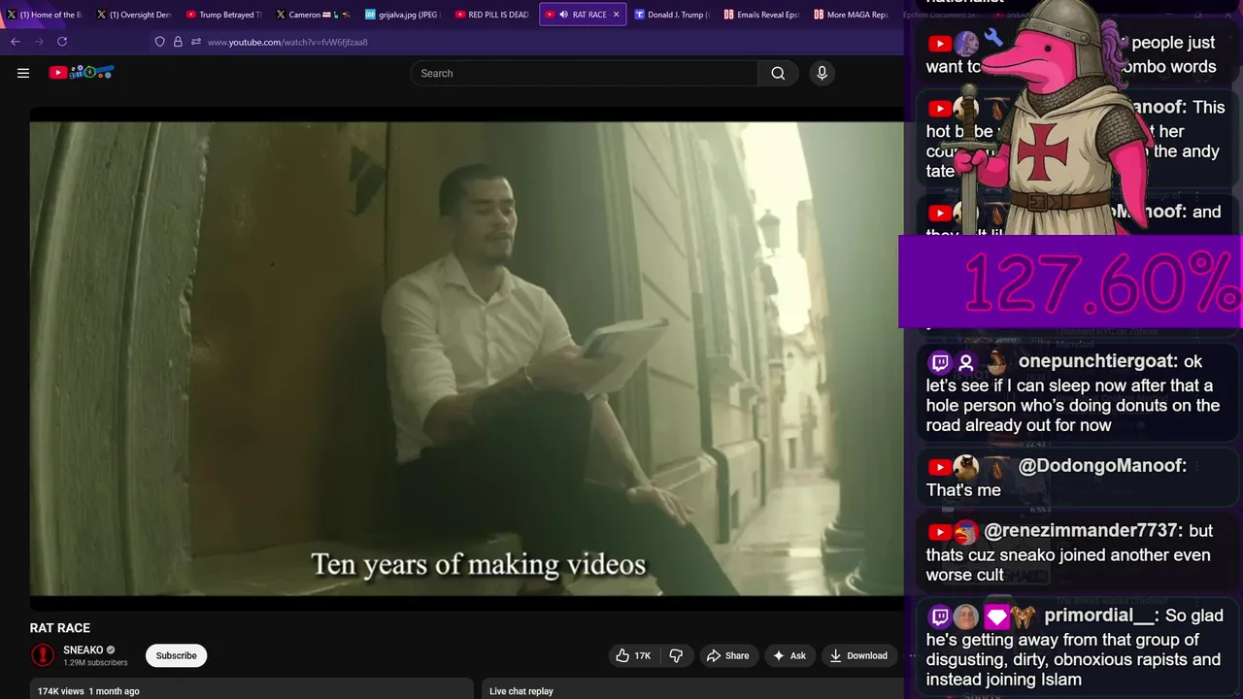Go back with the browser back arrow
1243x699 pixels.
pyautogui.click(x=16, y=42)
